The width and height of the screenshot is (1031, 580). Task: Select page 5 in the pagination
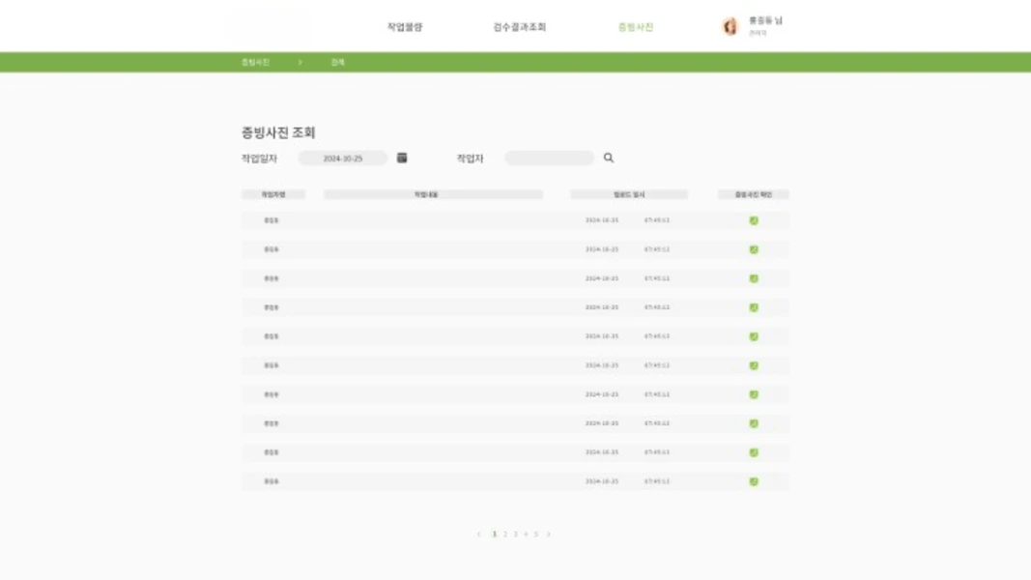536,534
